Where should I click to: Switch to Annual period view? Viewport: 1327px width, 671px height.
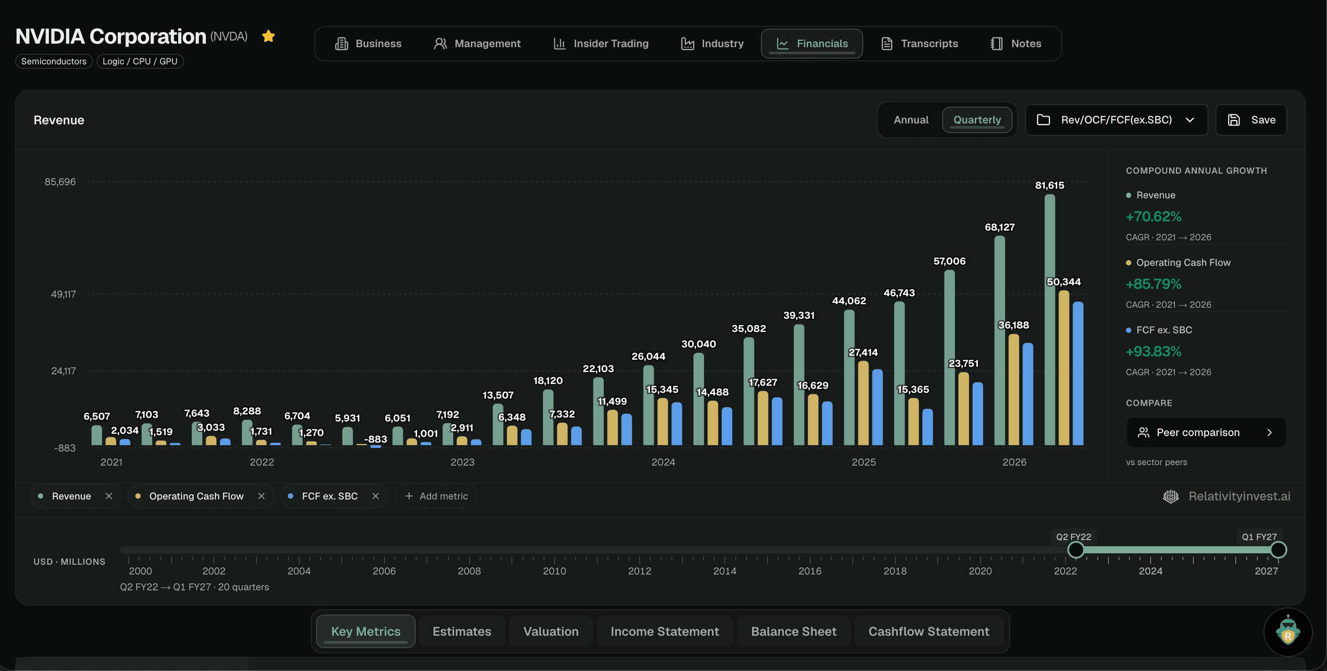coord(911,120)
